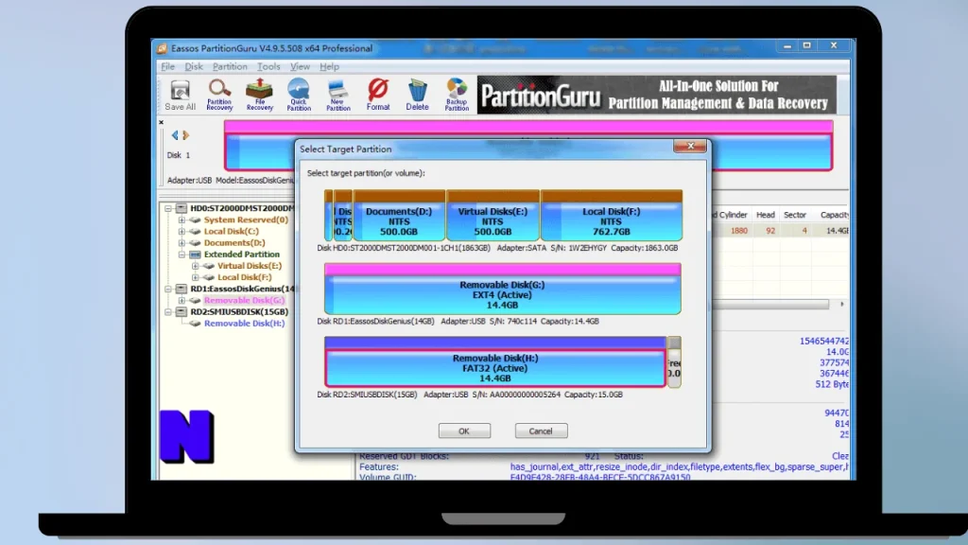Confirm the target partition with OK
The width and height of the screenshot is (968, 545).
(x=464, y=431)
